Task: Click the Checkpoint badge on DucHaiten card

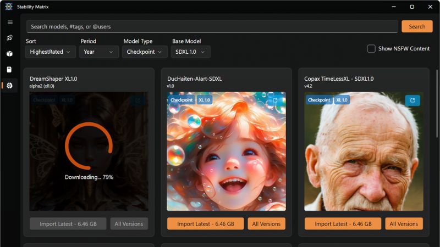Action: pyautogui.click(x=182, y=100)
